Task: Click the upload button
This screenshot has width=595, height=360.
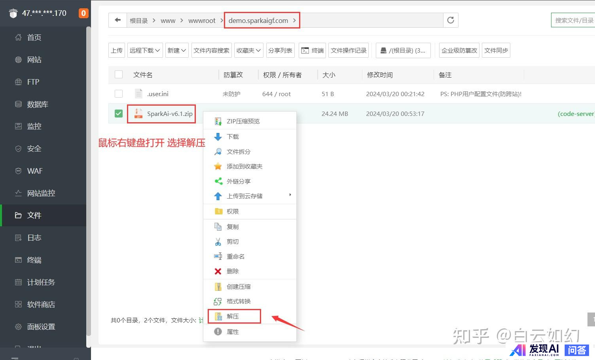Action: (117, 50)
